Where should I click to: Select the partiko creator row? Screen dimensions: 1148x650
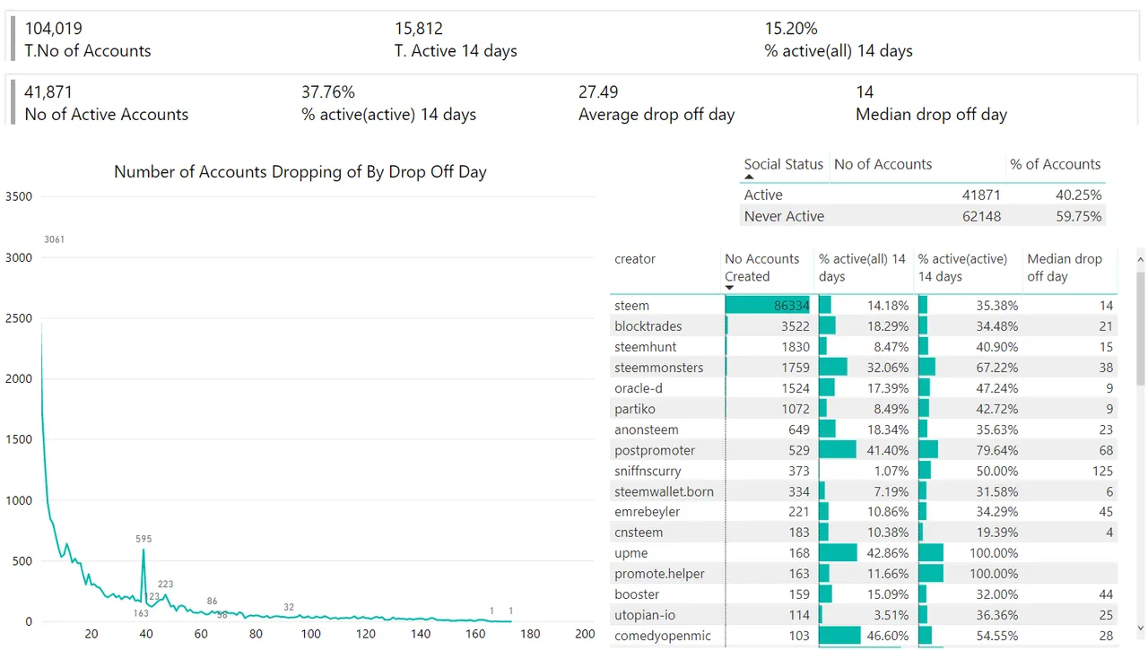pyautogui.click(x=864, y=409)
